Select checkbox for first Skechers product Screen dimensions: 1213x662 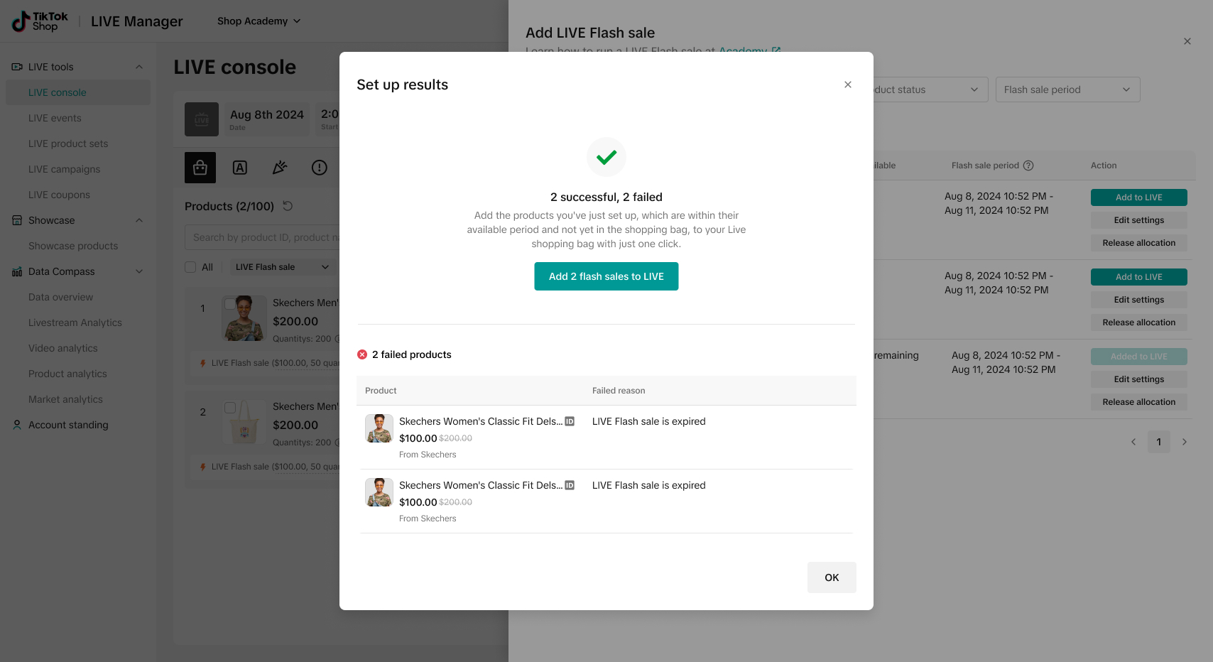point(230,304)
